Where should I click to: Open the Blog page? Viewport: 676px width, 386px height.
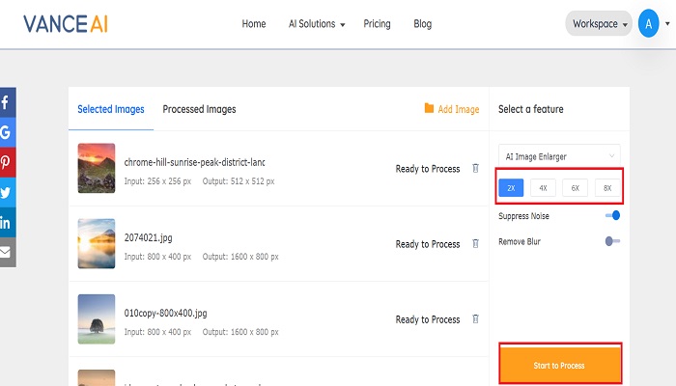[423, 24]
